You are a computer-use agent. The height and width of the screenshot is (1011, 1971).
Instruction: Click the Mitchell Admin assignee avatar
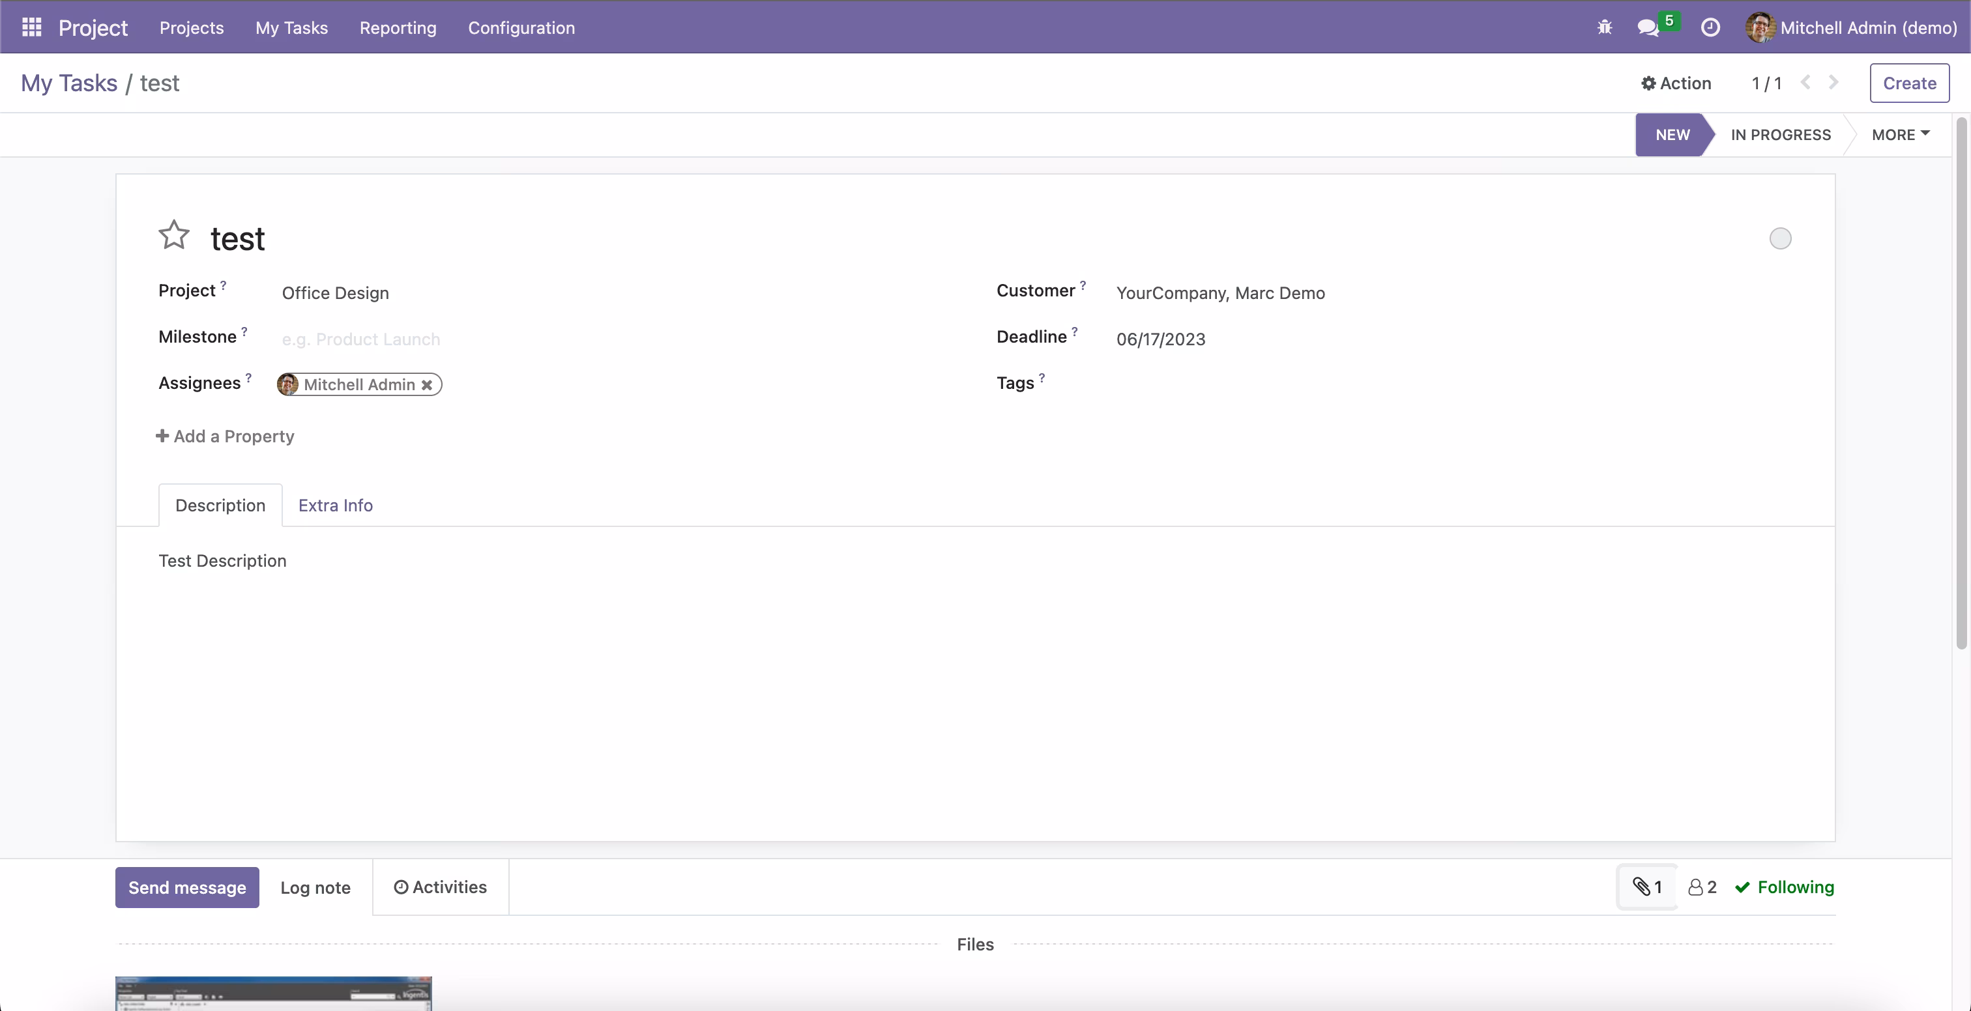click(287, 384)
